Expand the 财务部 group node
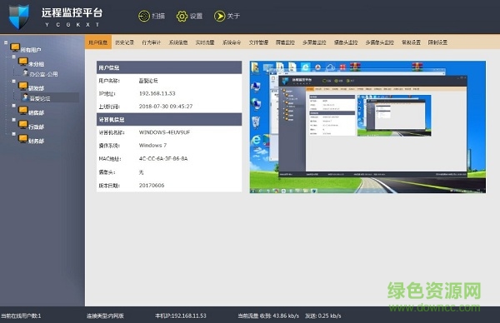 (x=13, y=134)
